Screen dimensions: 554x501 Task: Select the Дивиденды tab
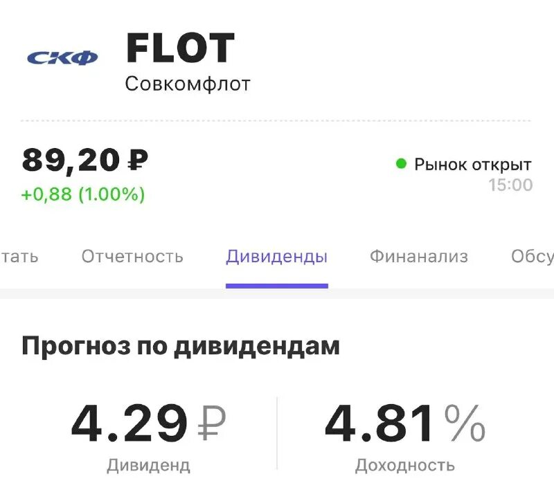pyautogui.click(x=276, y=257)
